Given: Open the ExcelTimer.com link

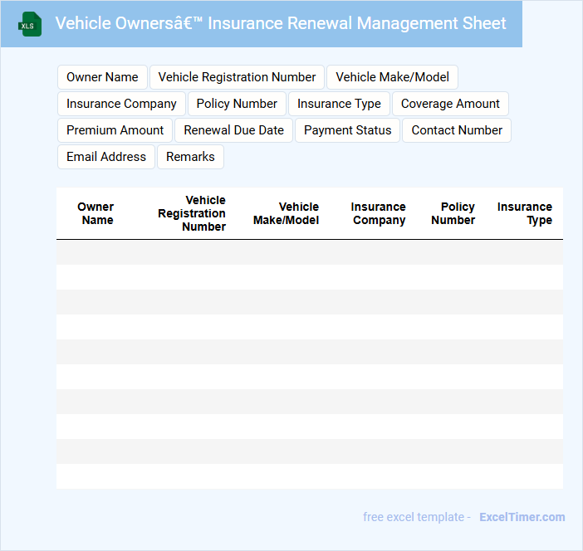Looking at the screenshot, I should [522, 517].
